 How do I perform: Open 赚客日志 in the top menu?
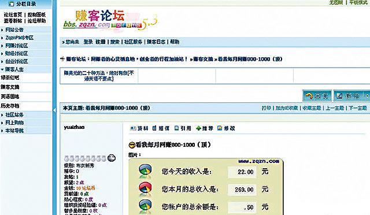click(156, 42)
